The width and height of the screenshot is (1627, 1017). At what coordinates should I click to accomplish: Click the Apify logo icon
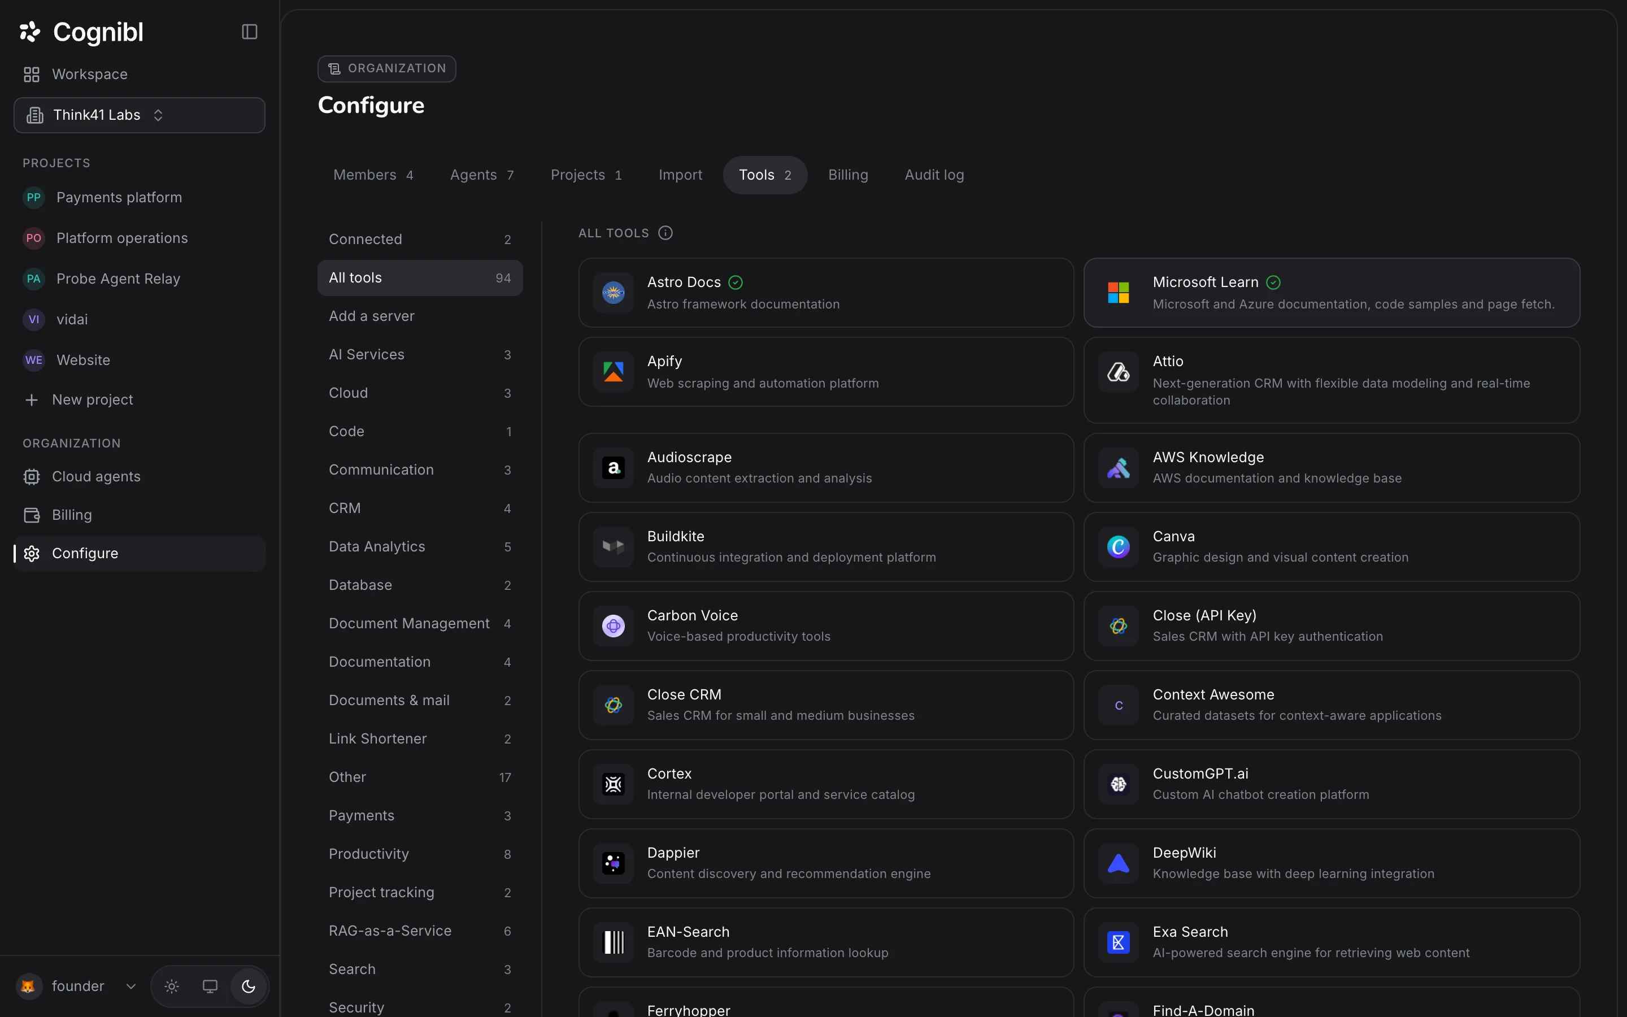[x=613, y=372]
